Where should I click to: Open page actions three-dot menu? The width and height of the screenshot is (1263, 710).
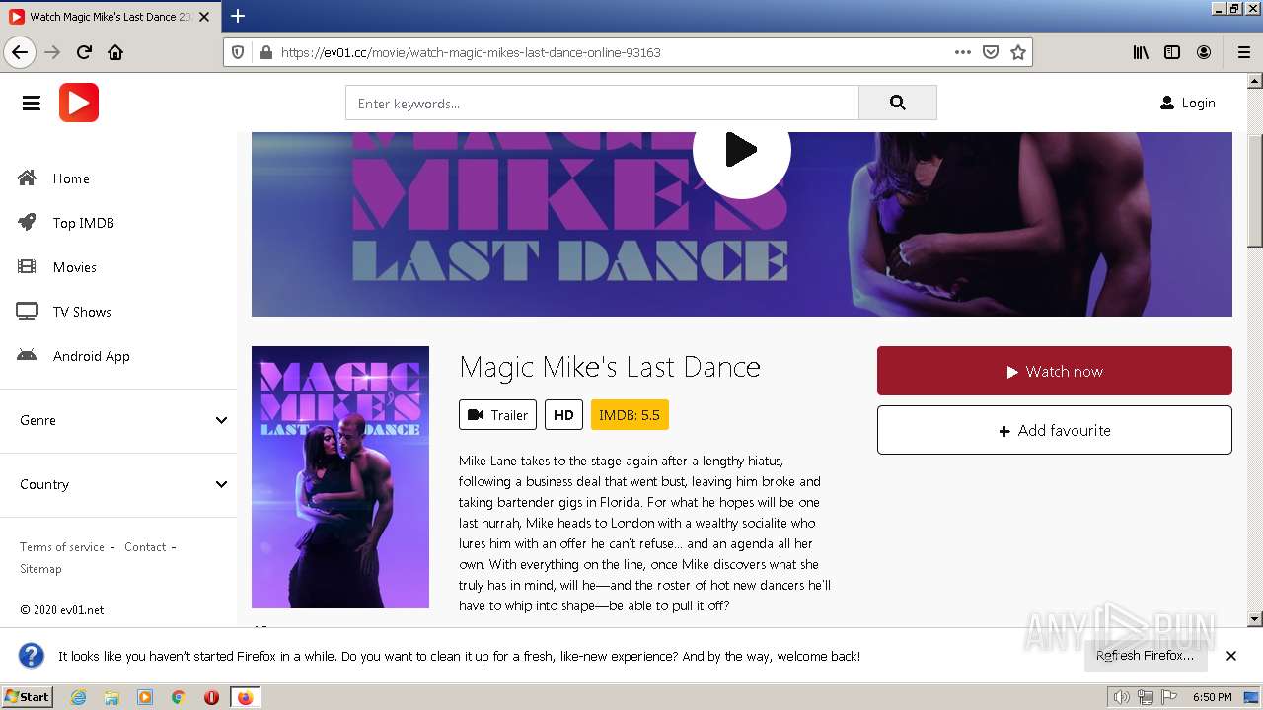[x=963, y=52]
